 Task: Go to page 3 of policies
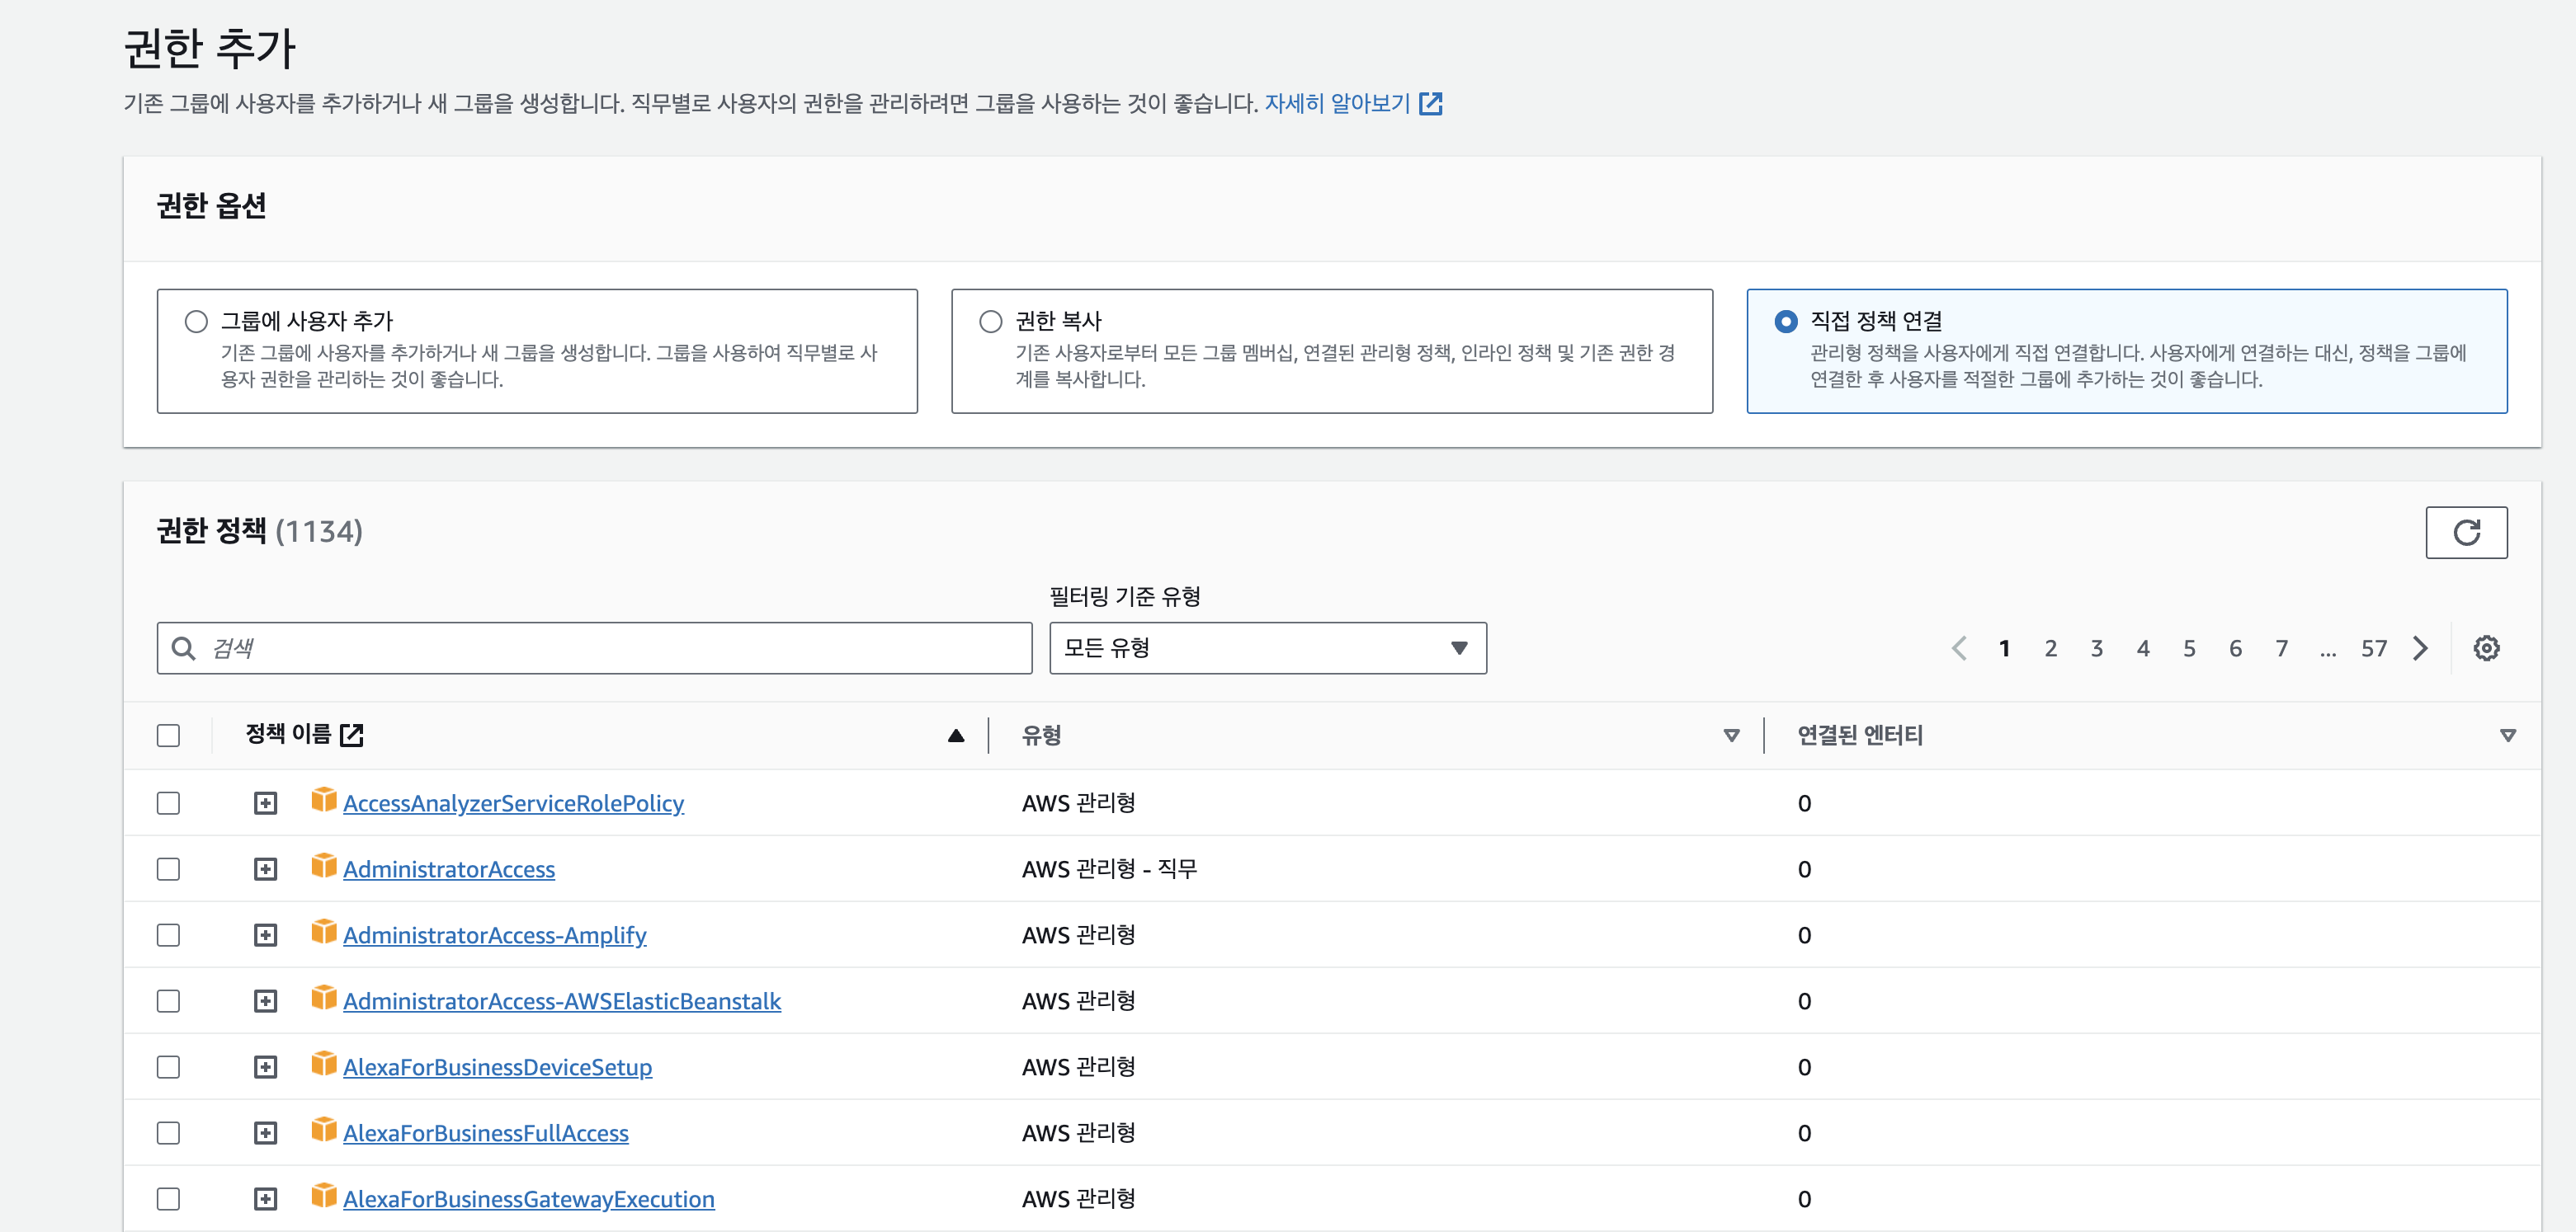click(2096, 648)
